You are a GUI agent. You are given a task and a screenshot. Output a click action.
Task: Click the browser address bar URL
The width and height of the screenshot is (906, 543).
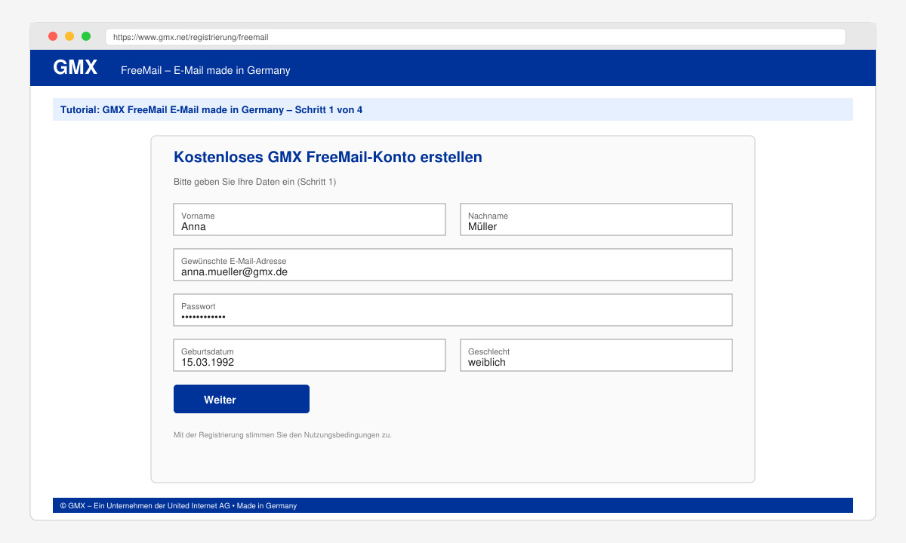(476, 36)
